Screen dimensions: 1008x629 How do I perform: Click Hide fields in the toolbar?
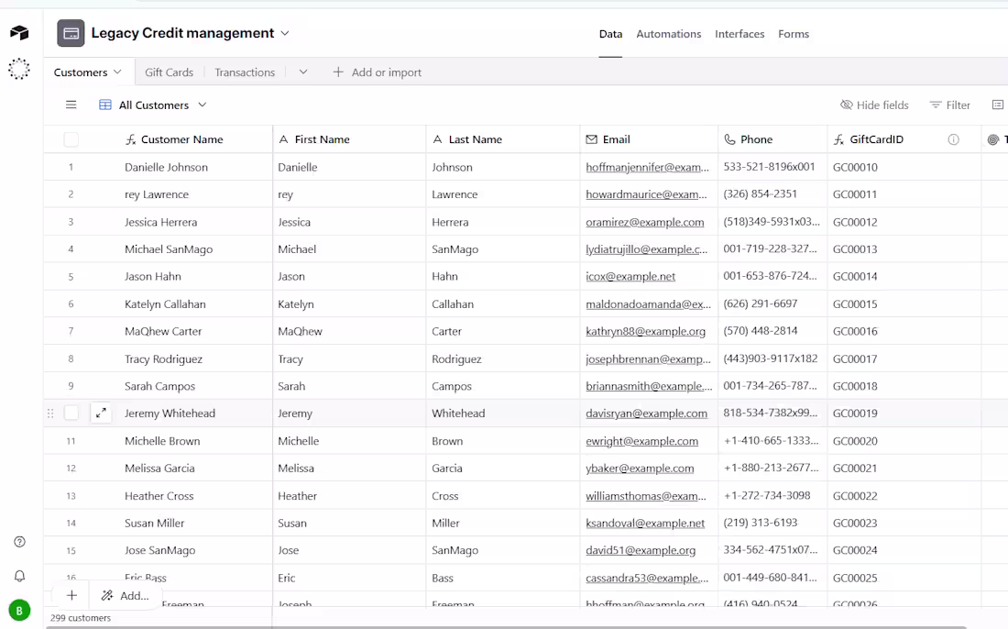874,105
